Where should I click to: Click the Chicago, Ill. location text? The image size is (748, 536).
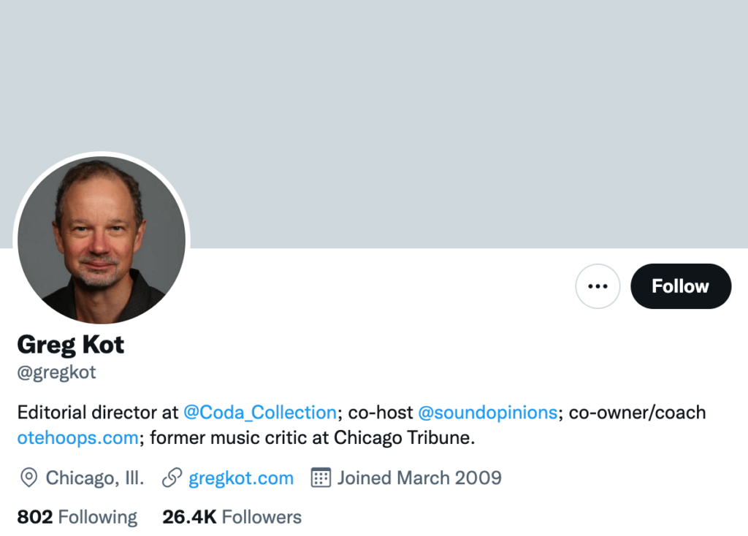95,478
